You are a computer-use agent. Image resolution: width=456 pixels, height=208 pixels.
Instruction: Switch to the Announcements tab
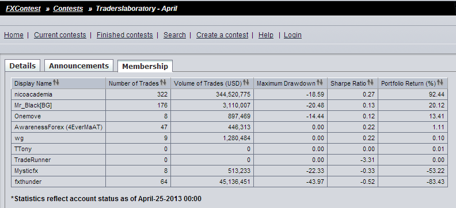click(x=79, y=66)
